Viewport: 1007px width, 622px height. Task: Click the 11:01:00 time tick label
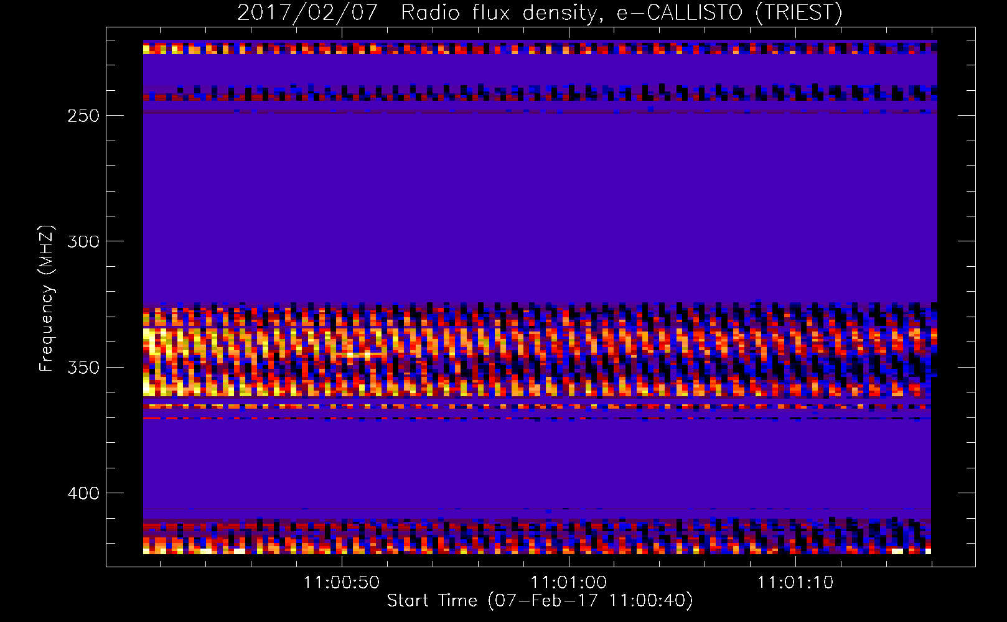coord(568,582)
